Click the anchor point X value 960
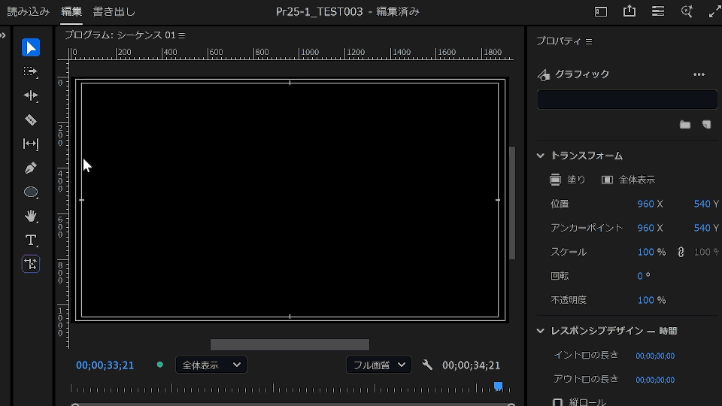 point(645,228)
